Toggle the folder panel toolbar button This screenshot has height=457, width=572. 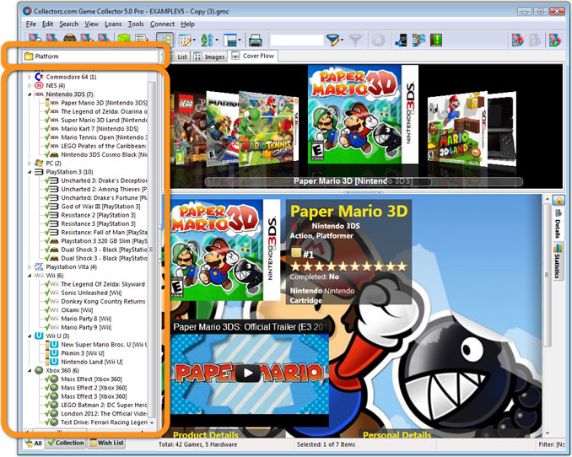165,40
